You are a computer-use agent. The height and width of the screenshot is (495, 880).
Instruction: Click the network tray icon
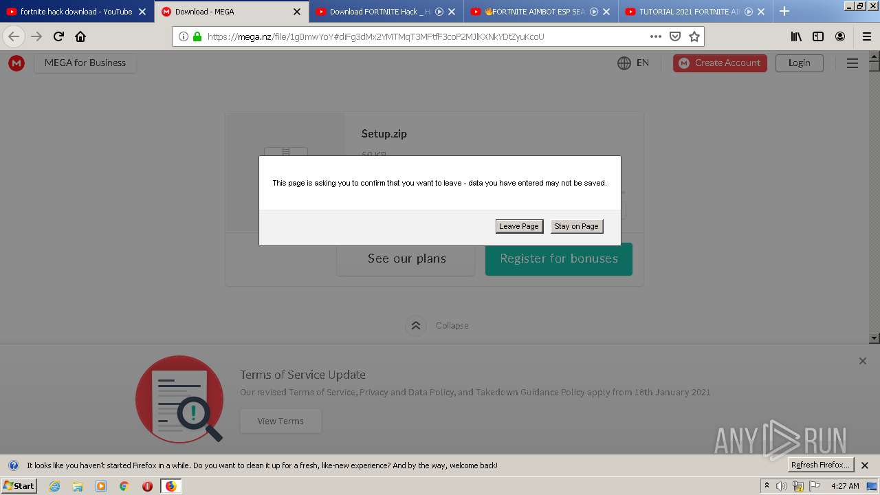coord(798,486)
